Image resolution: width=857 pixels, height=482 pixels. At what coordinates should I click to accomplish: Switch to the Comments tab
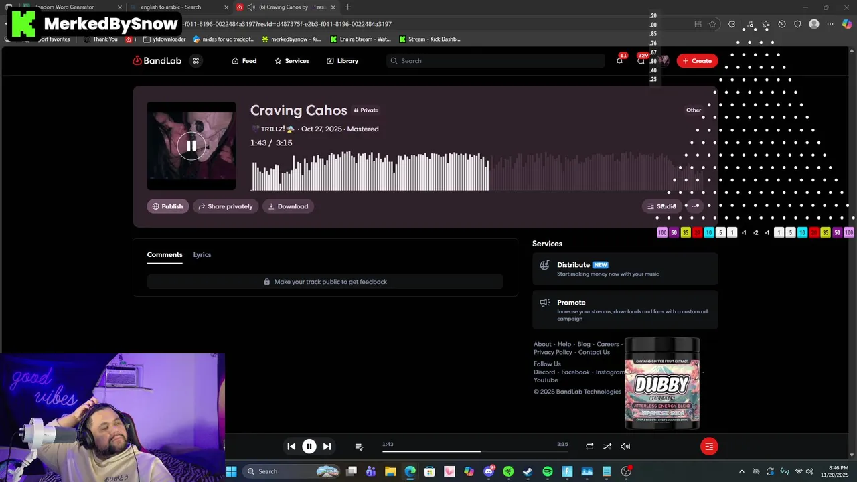pos(165,254)
